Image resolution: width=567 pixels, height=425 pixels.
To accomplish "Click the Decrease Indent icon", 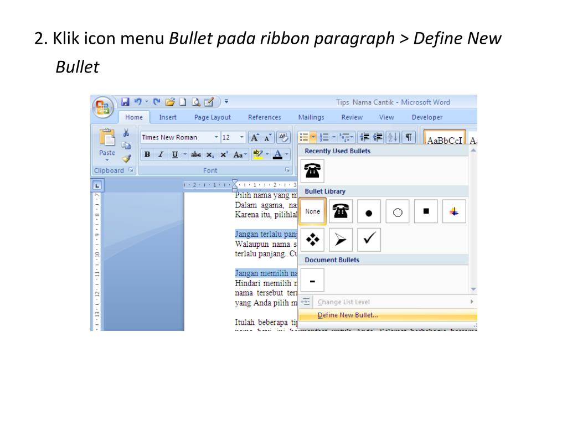I will 364,137.
